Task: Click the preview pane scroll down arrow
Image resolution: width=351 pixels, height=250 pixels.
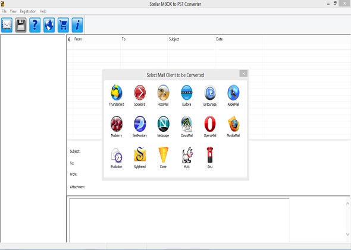Action: point(347,234)
